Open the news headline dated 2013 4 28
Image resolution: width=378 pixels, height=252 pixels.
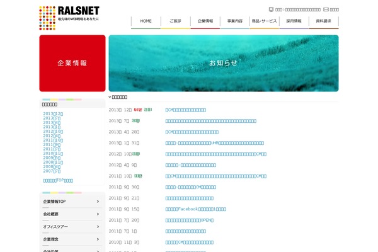pos(192,132)
